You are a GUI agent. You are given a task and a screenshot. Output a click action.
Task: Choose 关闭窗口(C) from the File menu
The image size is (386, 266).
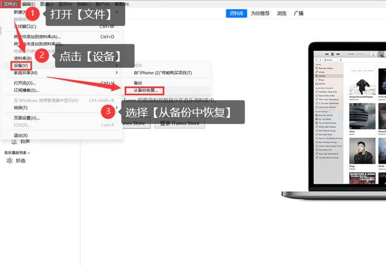pyautogui.click(x=25, y=26)
